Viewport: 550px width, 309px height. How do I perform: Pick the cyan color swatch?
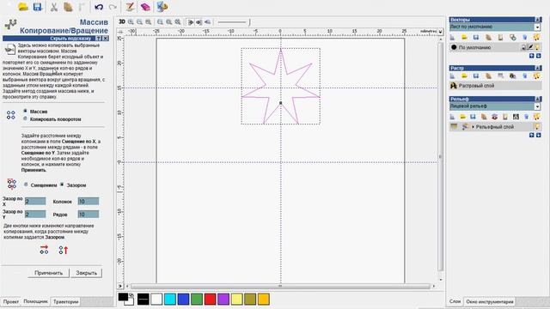(x=170, y=300)
